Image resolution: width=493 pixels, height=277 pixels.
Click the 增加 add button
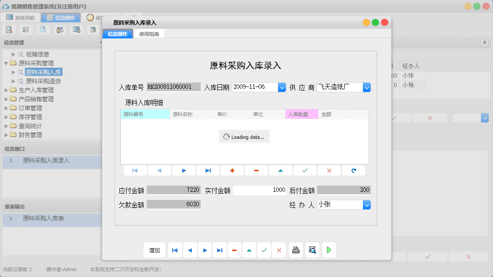(x=154, y=250)
